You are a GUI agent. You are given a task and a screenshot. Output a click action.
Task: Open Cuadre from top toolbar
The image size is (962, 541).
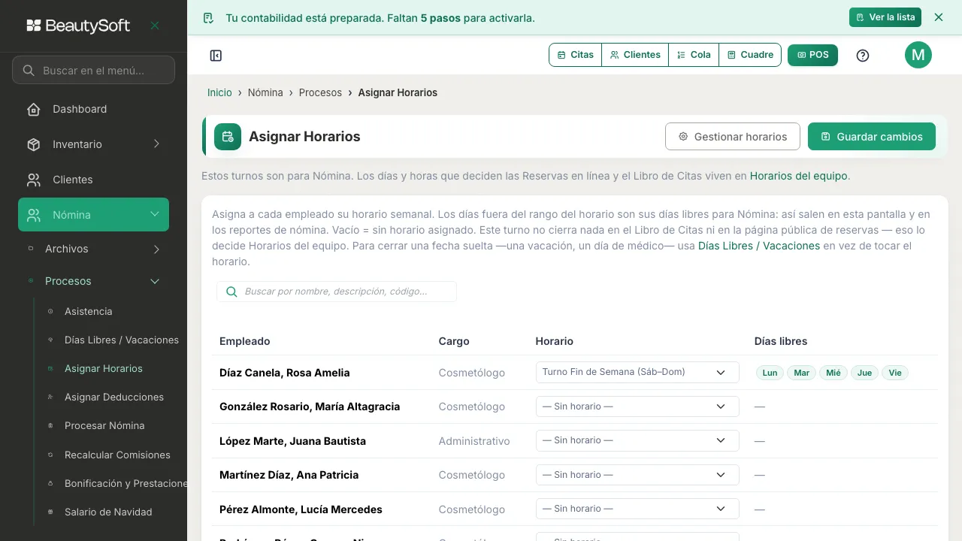750,55
